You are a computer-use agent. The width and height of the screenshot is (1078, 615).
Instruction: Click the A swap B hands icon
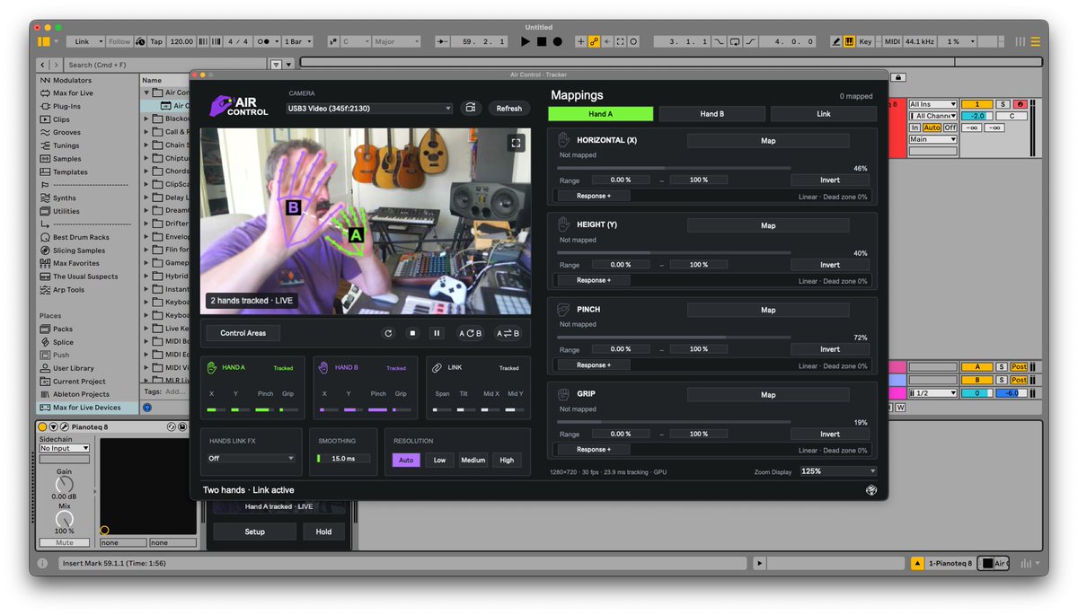508,333
